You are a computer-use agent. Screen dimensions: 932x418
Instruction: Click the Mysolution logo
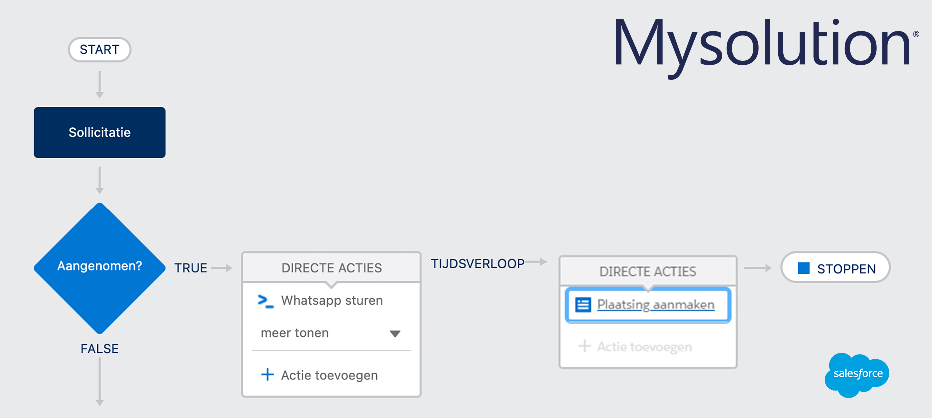[x=764, y=45]
